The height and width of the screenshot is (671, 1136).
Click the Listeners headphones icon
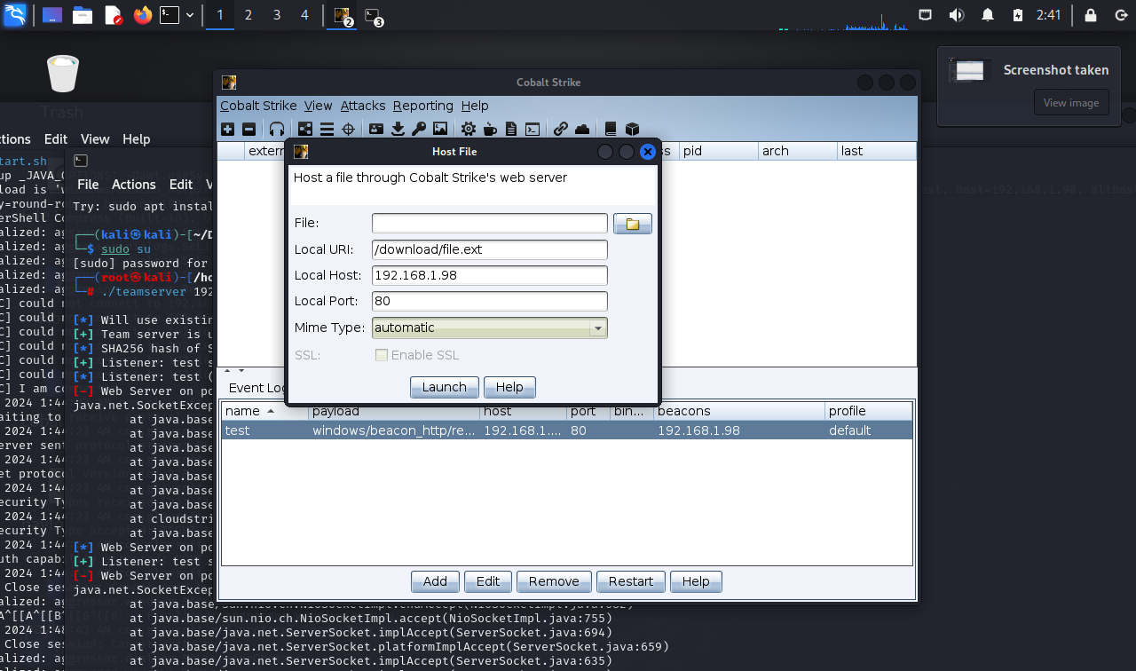click(277, 129)
